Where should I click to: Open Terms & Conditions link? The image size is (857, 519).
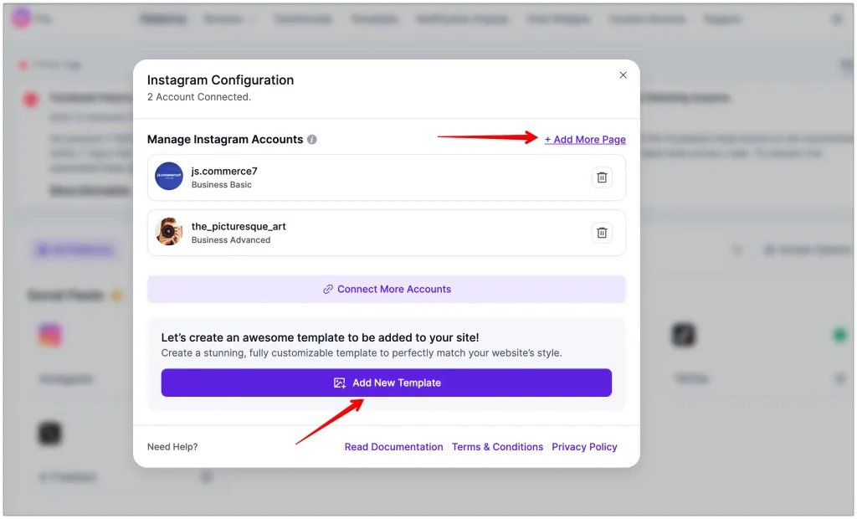tap(497, 447)
